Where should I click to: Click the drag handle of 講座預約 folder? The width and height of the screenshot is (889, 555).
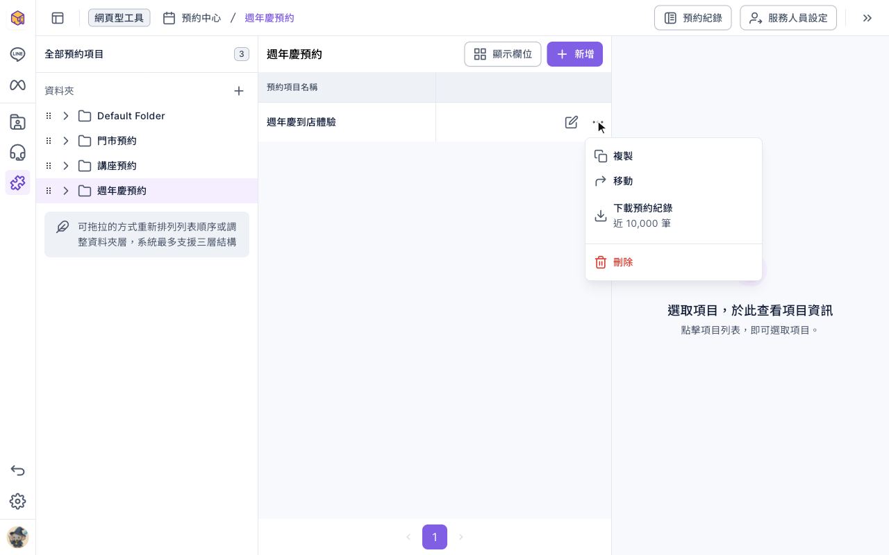(x=49, y=166)
